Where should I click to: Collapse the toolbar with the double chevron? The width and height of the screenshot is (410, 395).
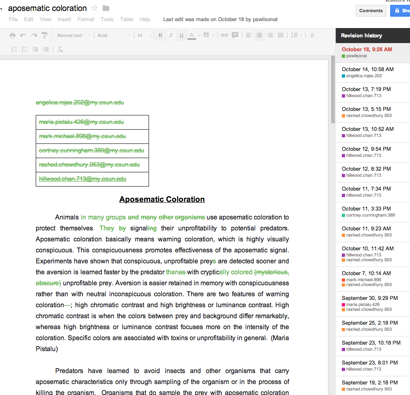tap(312, 35)
